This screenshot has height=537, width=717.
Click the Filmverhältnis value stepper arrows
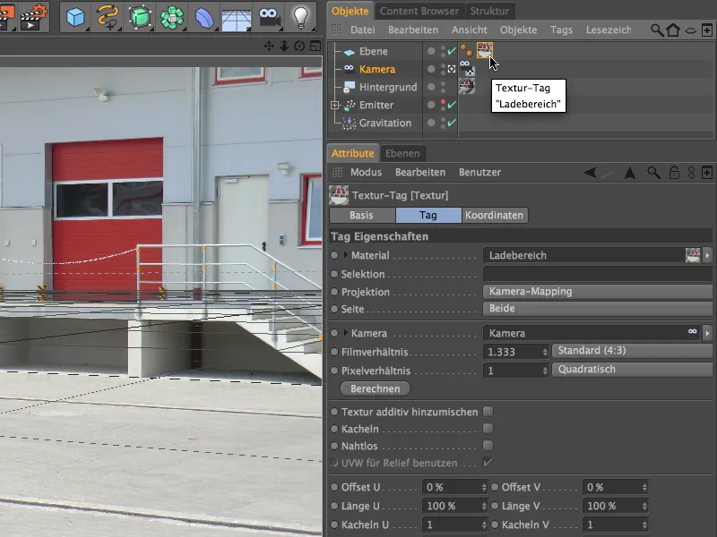[x=545, y=352]
